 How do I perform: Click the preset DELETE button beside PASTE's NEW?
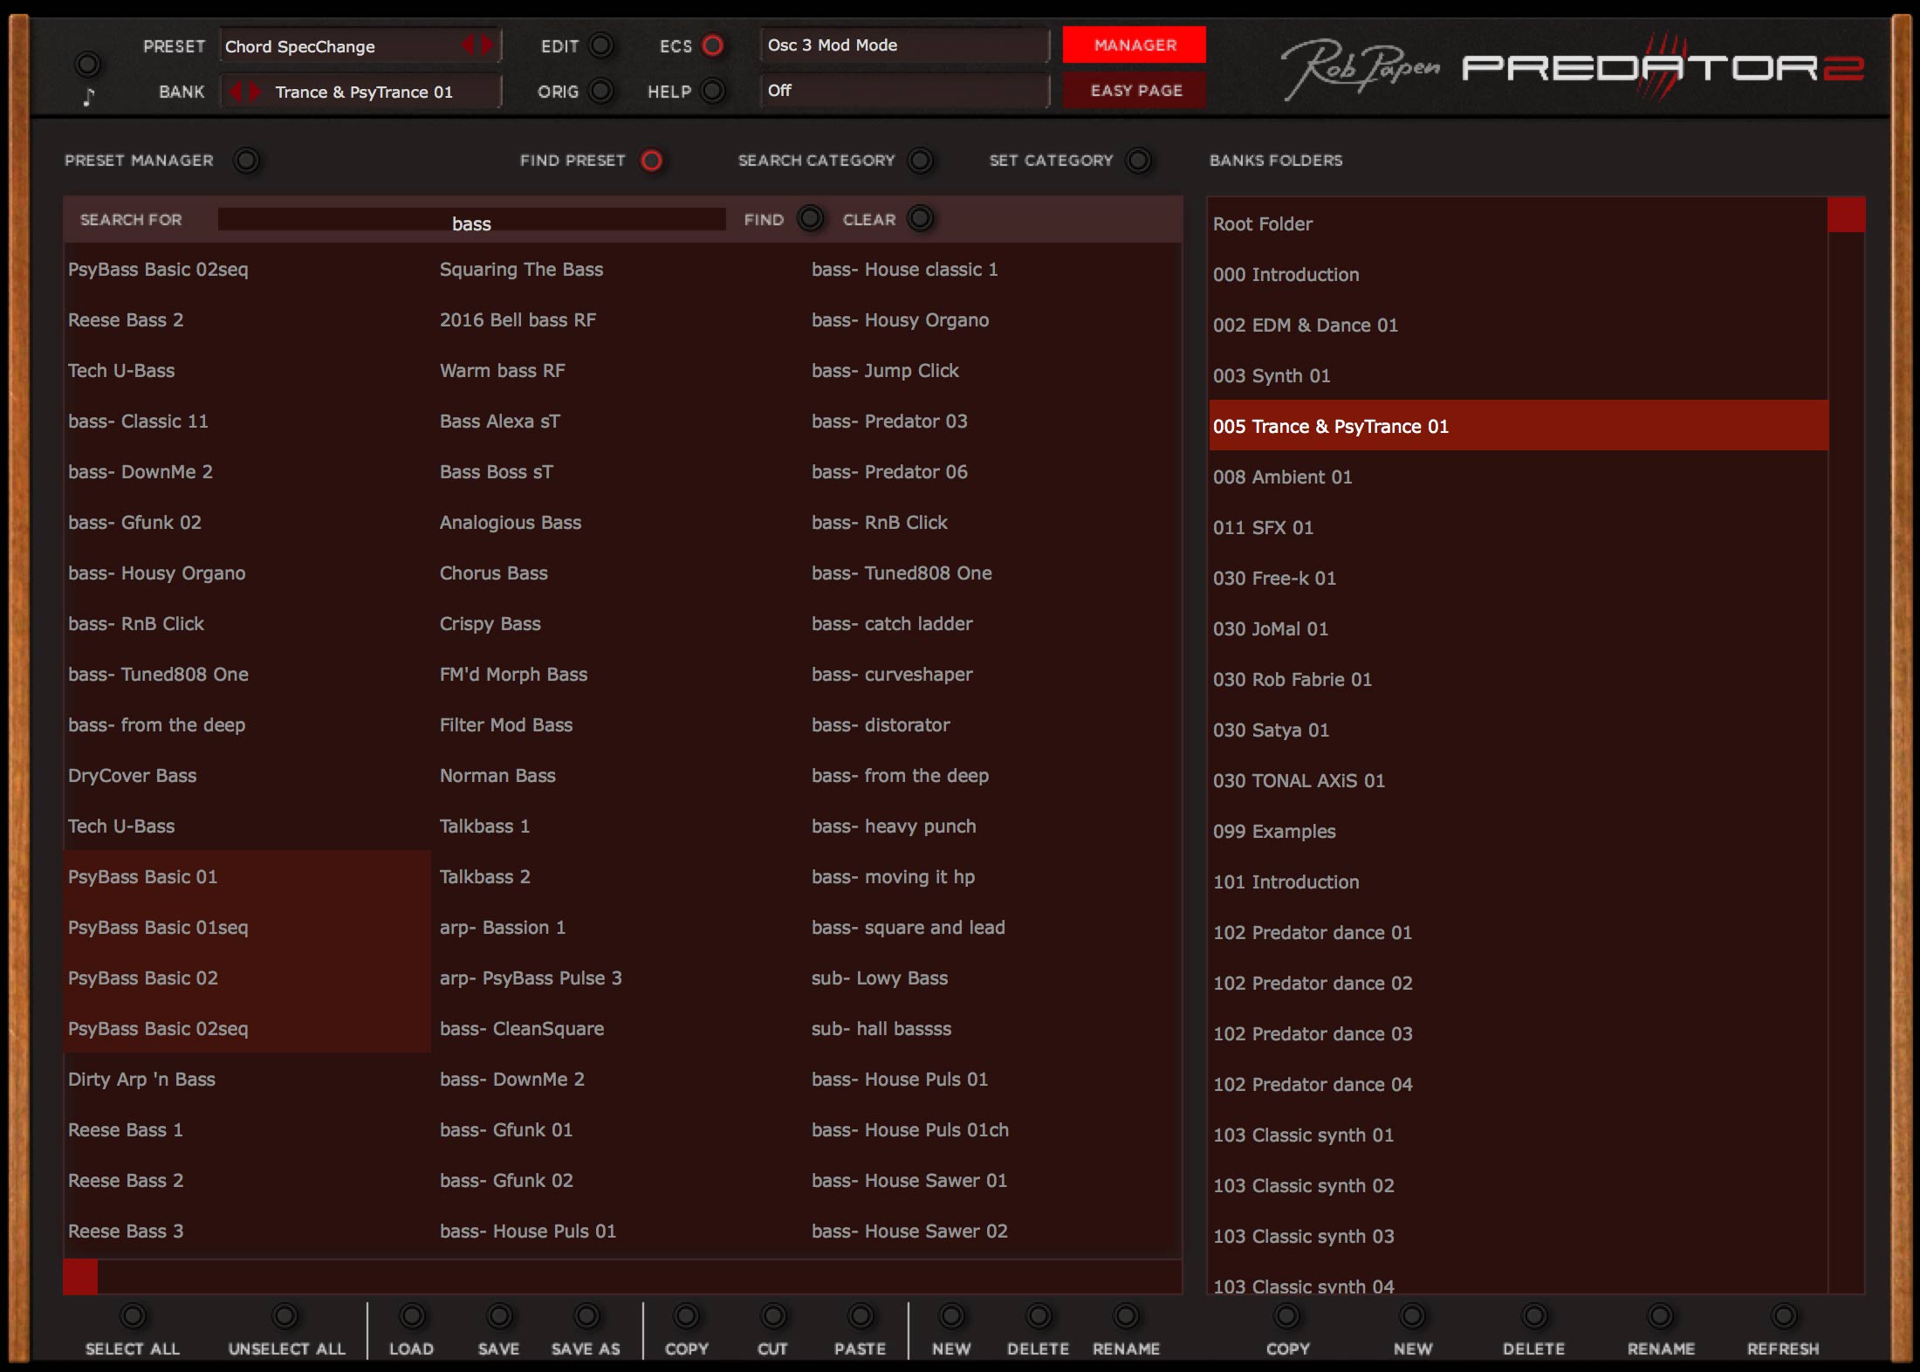click(x=1039, y=1315)
